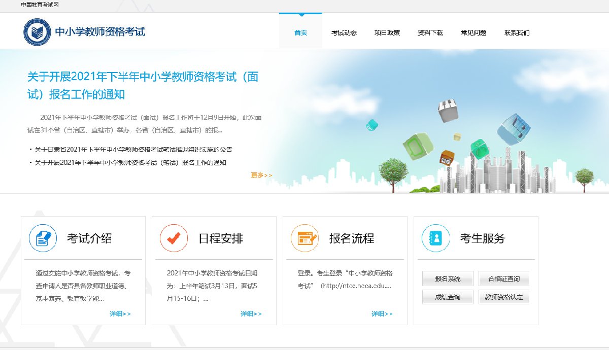Image resolution: width=609 pixels, height=350 pixels.
Task: Expand 考试介绍 details with 详细>> link
Action: pyautogui.click(x=120, y=314)
